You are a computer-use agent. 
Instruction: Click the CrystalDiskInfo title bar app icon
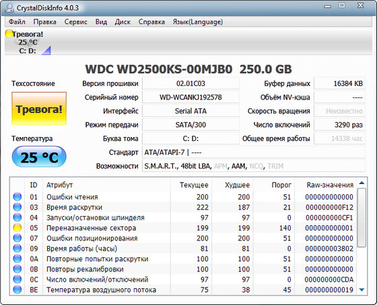[x=9, y=7]
